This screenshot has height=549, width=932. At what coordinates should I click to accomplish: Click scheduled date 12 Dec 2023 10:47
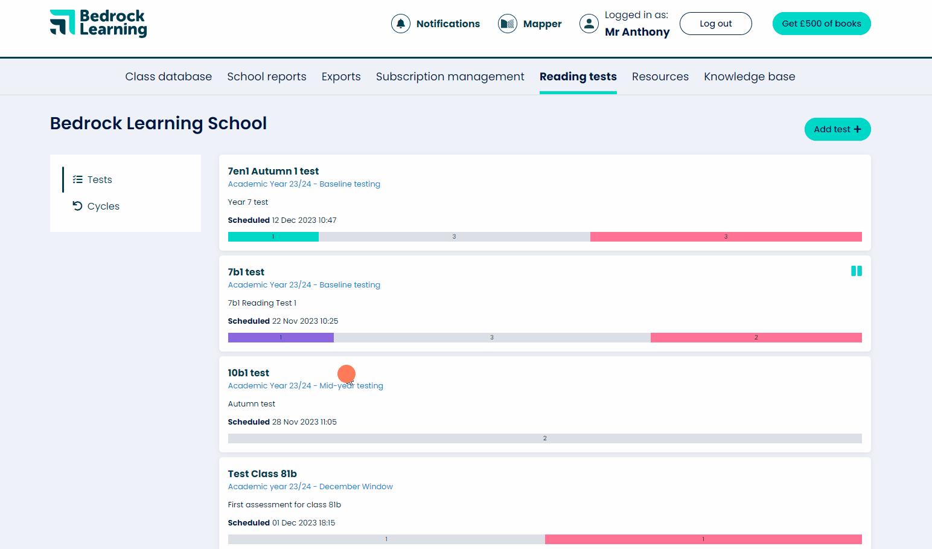[x=304, y=220]
